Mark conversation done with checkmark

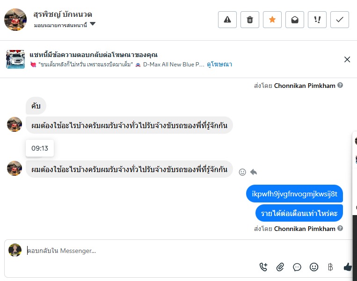[340, 20]
